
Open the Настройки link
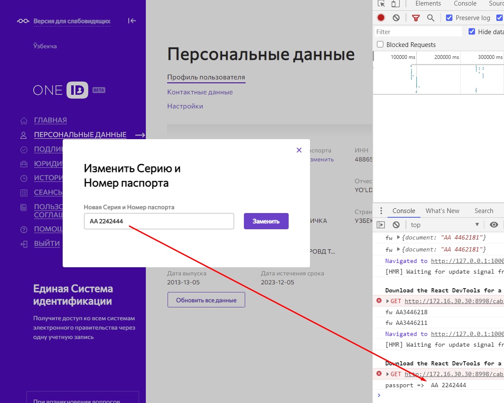click(185, 106)
